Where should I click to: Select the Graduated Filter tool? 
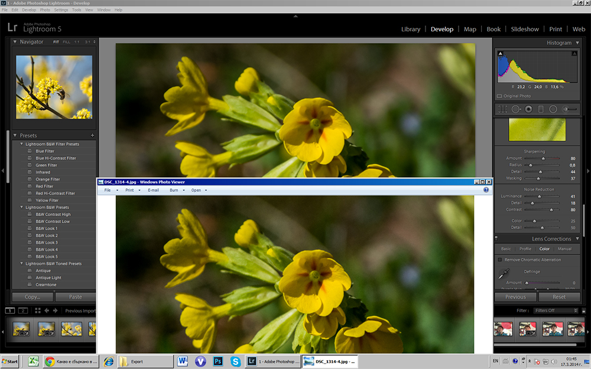pyautogui.click(x=541, y=109)
